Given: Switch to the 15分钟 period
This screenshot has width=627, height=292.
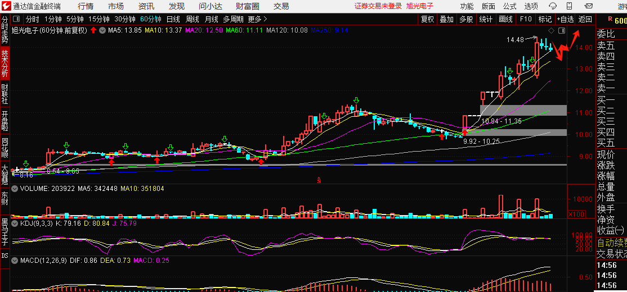Looking at the screenshot, I should click(98, 19).
